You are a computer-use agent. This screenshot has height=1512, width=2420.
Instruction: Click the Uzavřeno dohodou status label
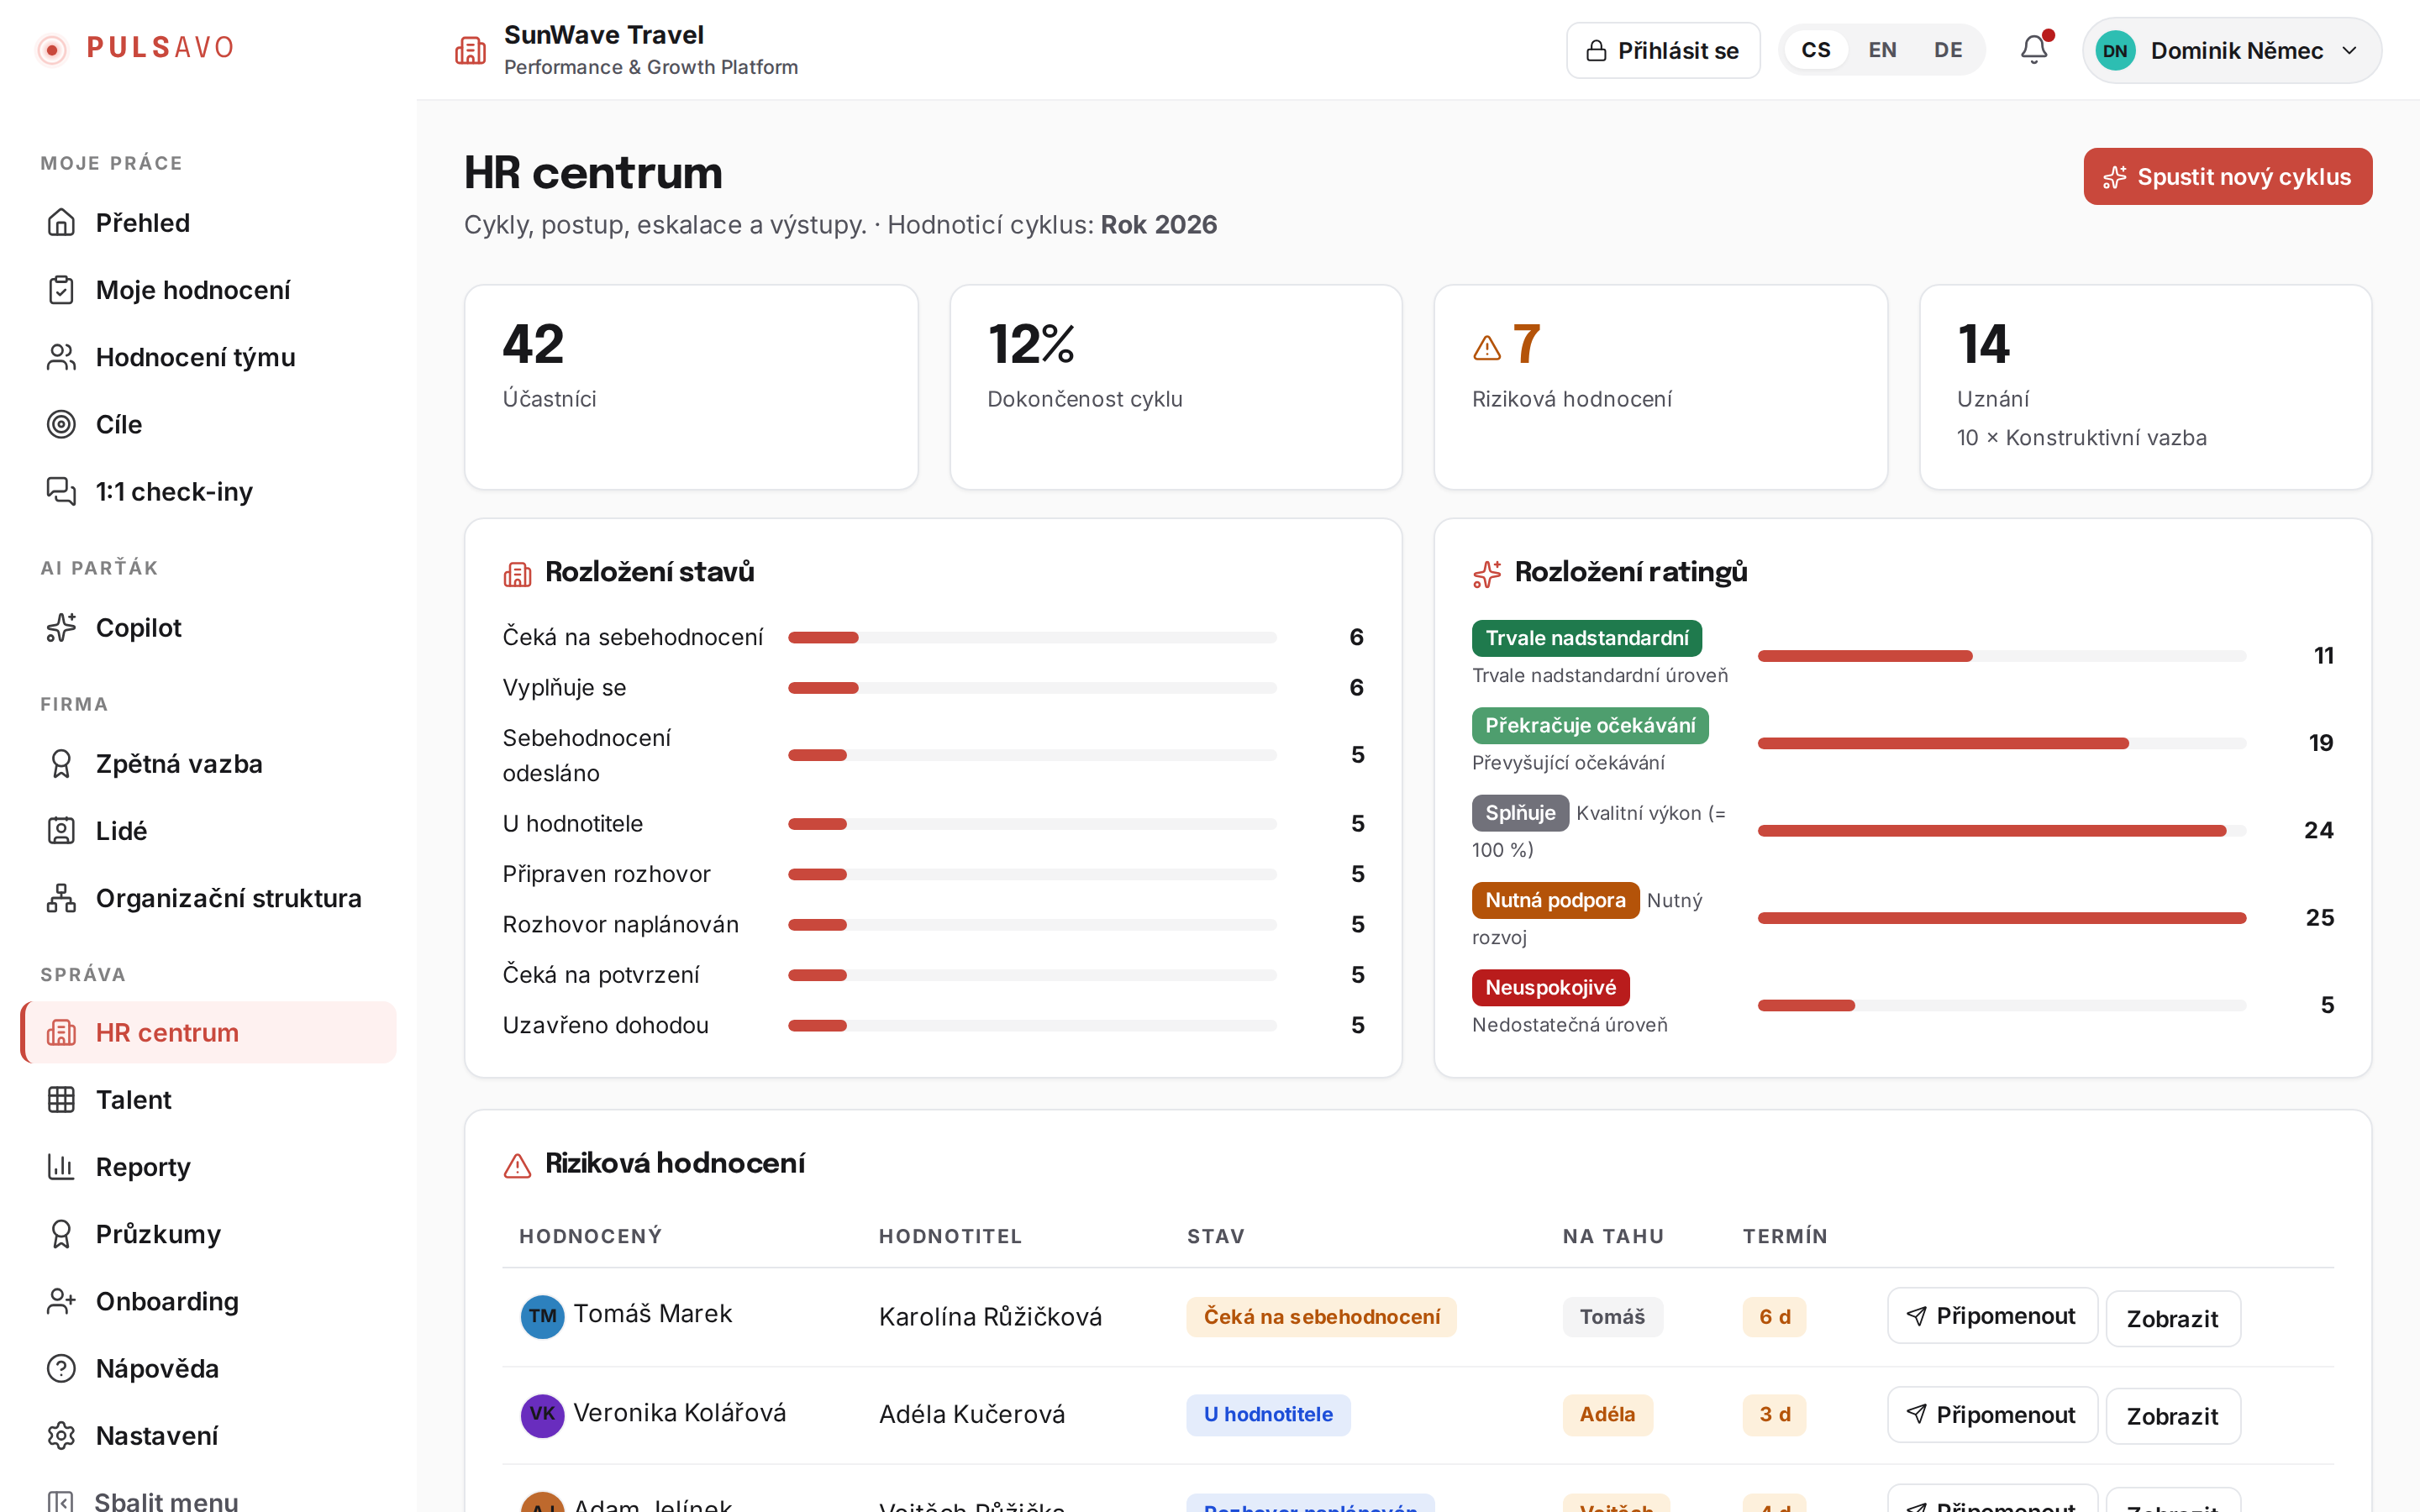point(606,1025)
